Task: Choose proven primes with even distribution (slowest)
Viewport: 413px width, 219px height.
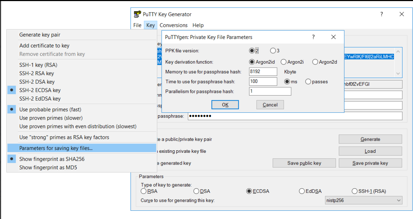Action: 82,126
